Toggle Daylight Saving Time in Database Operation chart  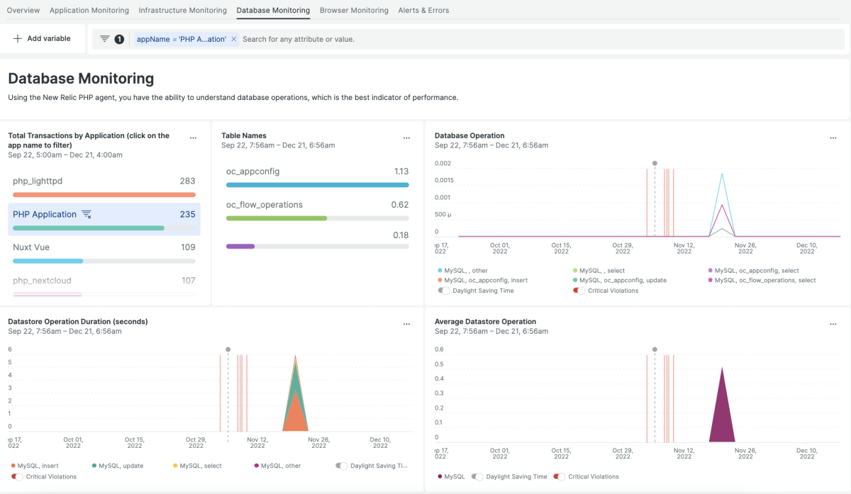(x=444, y=291)
